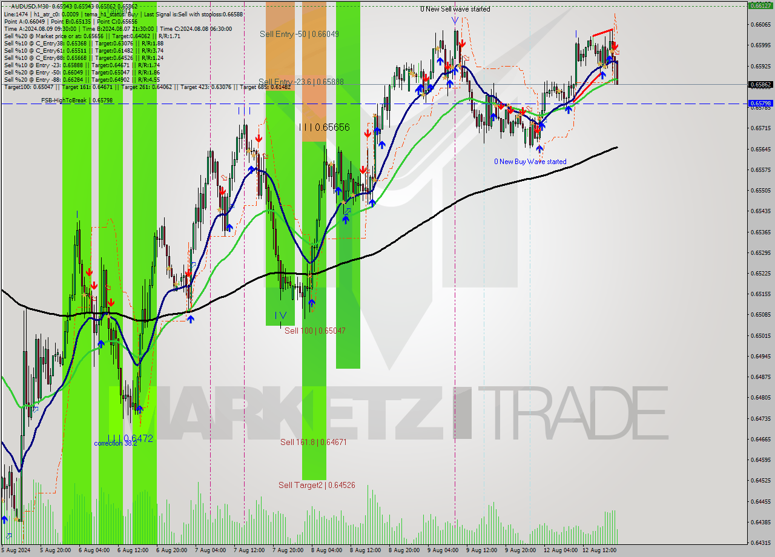Click the '0 New Buy Wave started' annotation

(x=530, y=162)
